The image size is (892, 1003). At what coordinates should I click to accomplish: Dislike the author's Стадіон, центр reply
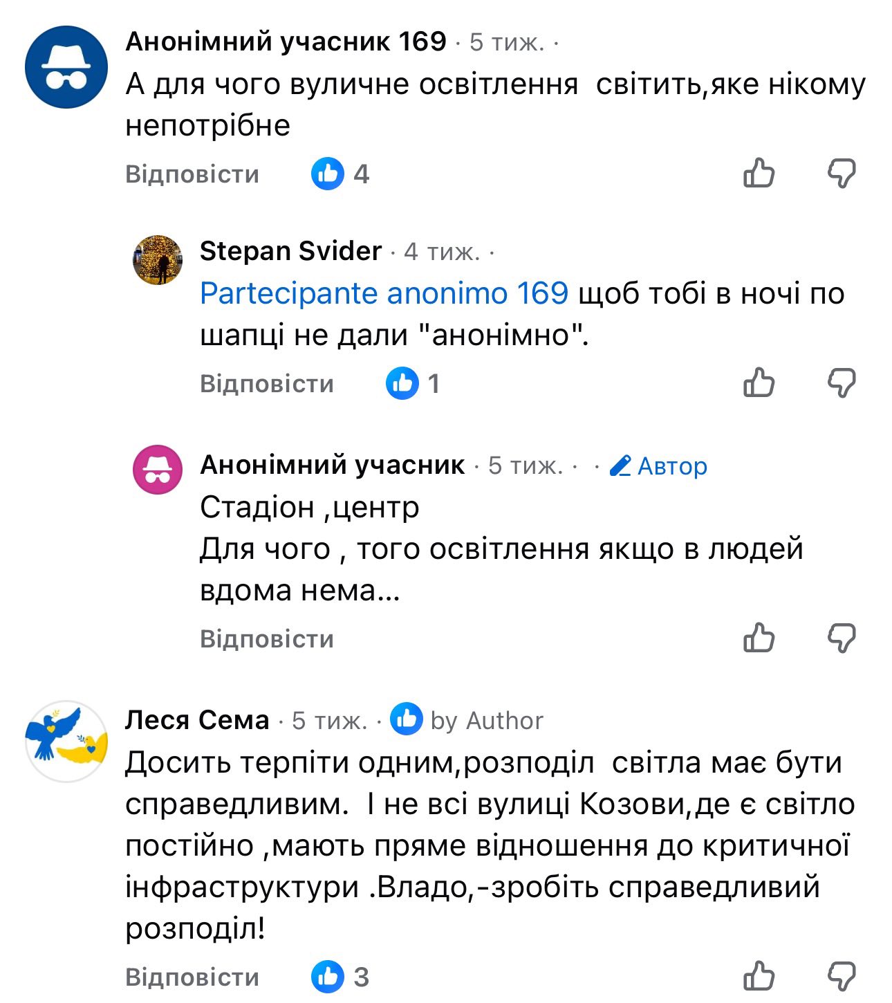pos(842,638)
